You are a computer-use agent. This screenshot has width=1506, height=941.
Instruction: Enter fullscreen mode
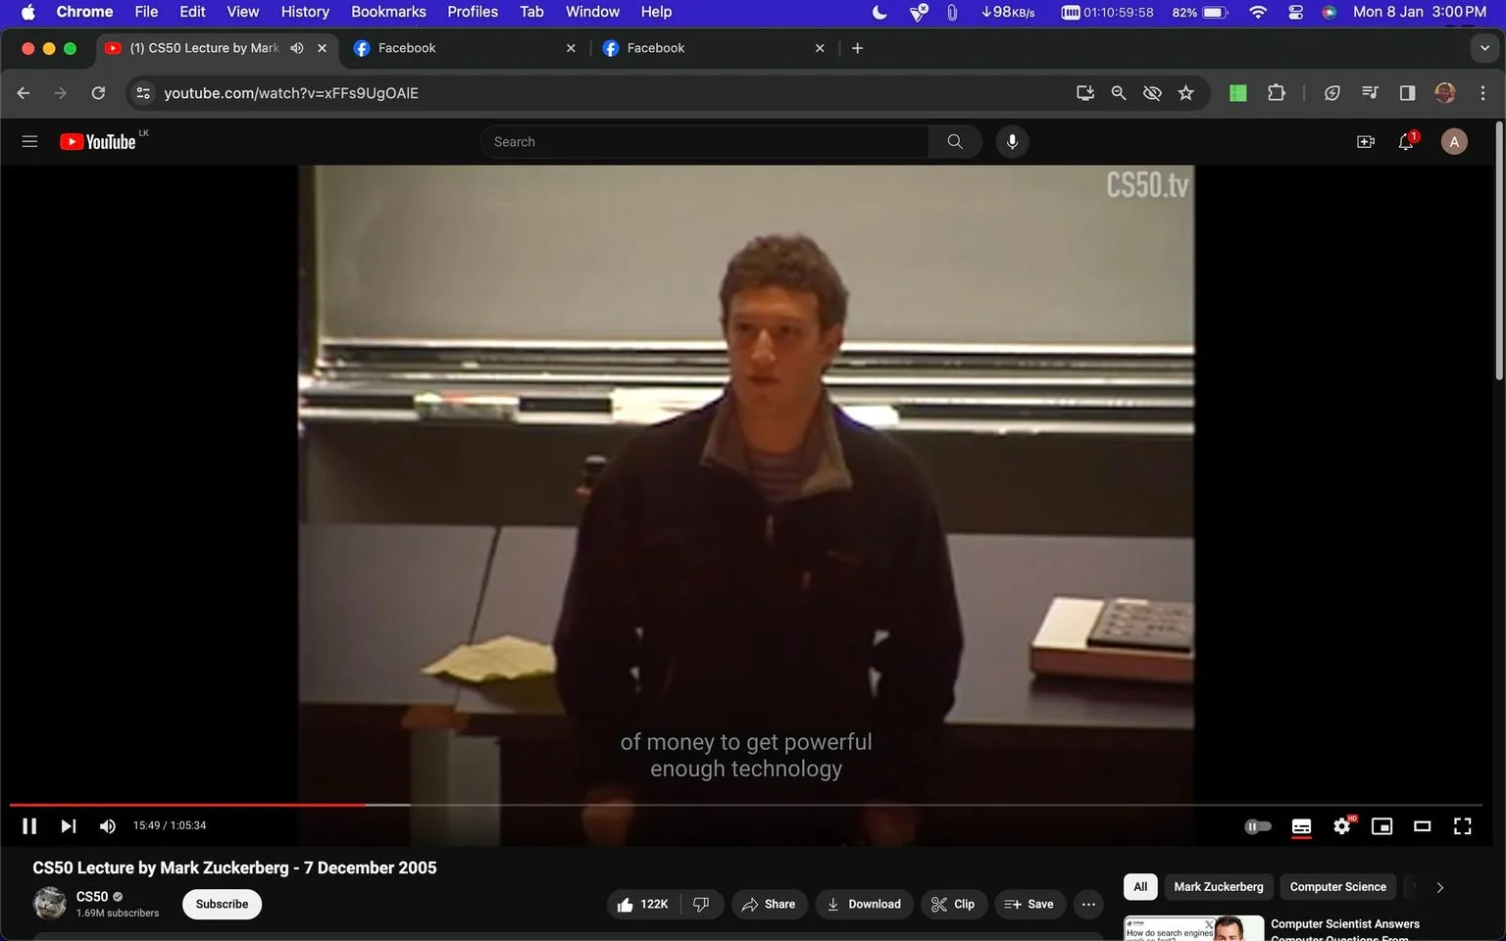point(1463,825)
